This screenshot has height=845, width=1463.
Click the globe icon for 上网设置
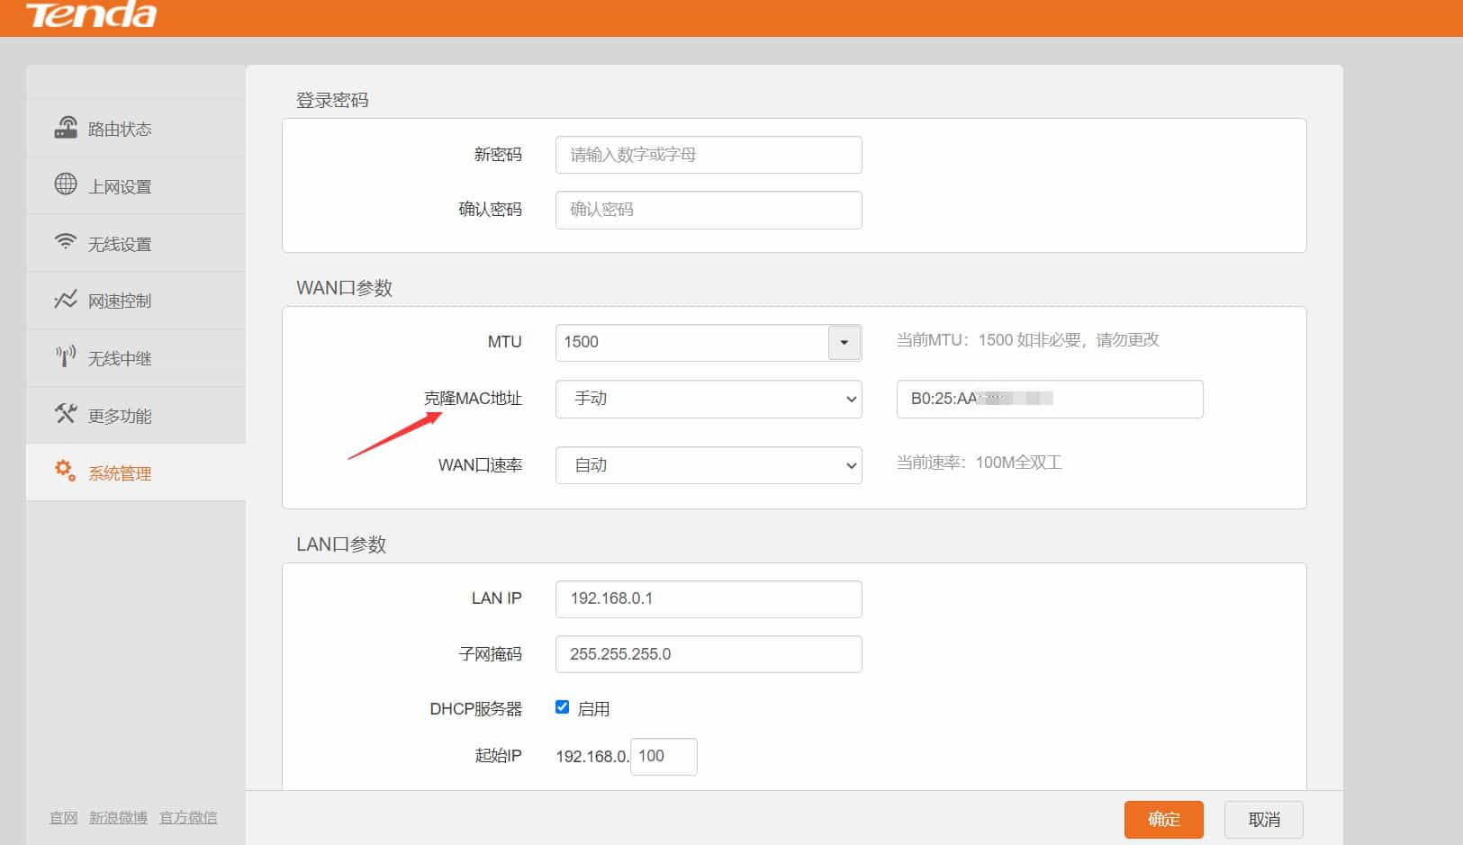66,184
